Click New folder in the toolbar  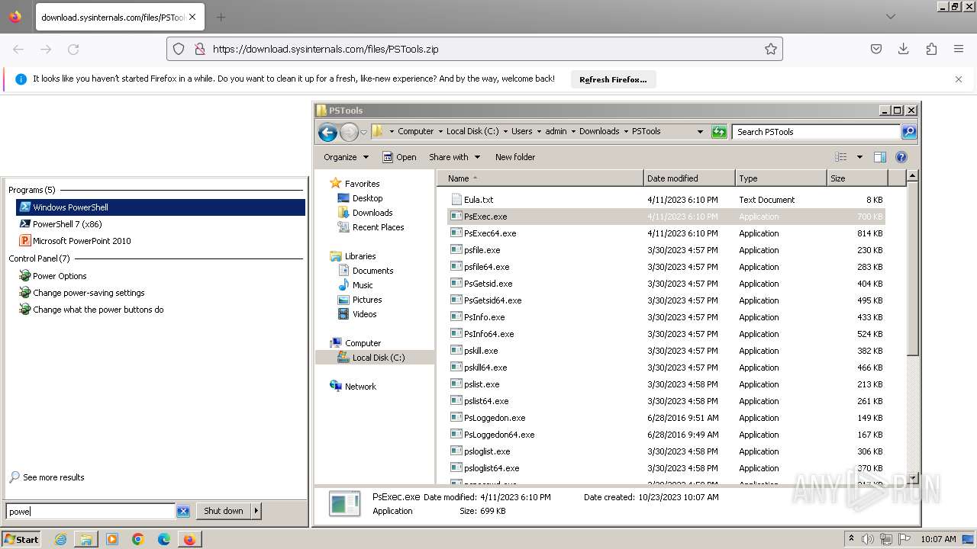click(515, 157)
